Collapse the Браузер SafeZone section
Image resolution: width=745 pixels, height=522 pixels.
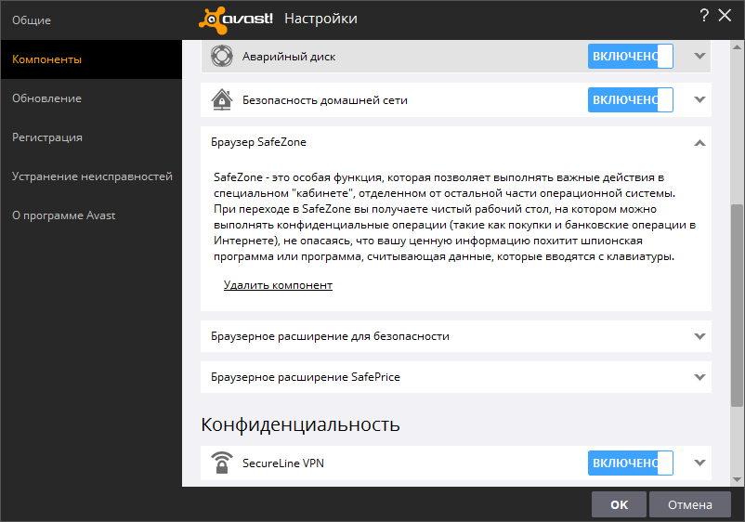[x=699, y=142]
